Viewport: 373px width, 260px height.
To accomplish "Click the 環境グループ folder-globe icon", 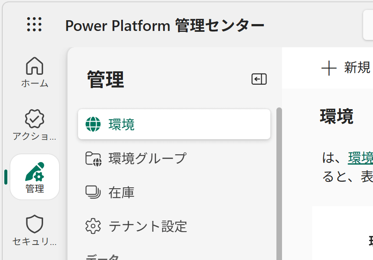I will [93, 158].
